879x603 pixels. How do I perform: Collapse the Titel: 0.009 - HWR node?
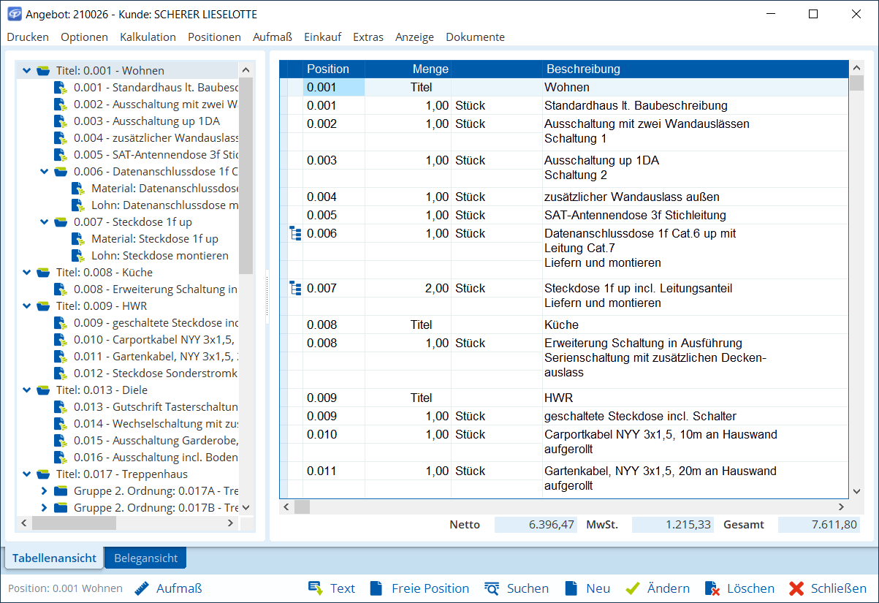coord(27,306)
